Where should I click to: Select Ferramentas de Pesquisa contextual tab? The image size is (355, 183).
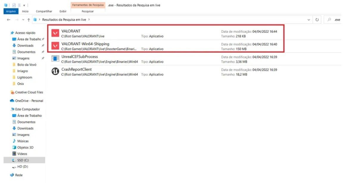click(x=88, y=5)
